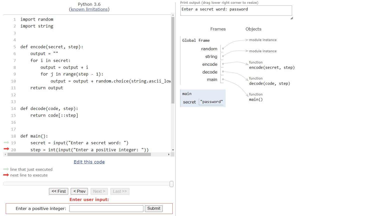Click the print output resize handle

pos(292,18)
